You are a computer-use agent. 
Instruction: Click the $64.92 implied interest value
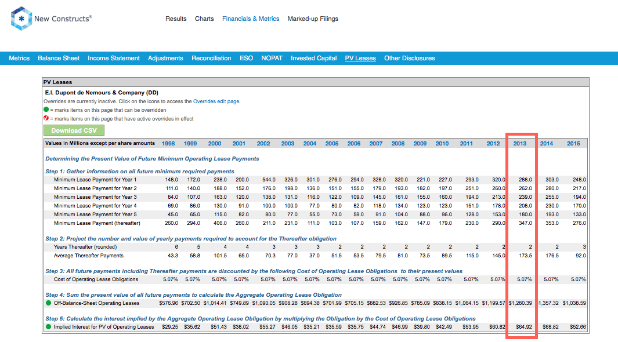pos(524,327)
